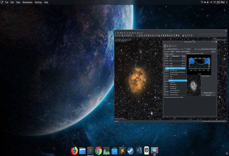Screen dimensions: 229x156
Task: Open Visual Studio Code from the dock
Action: [x=139, y=151]
